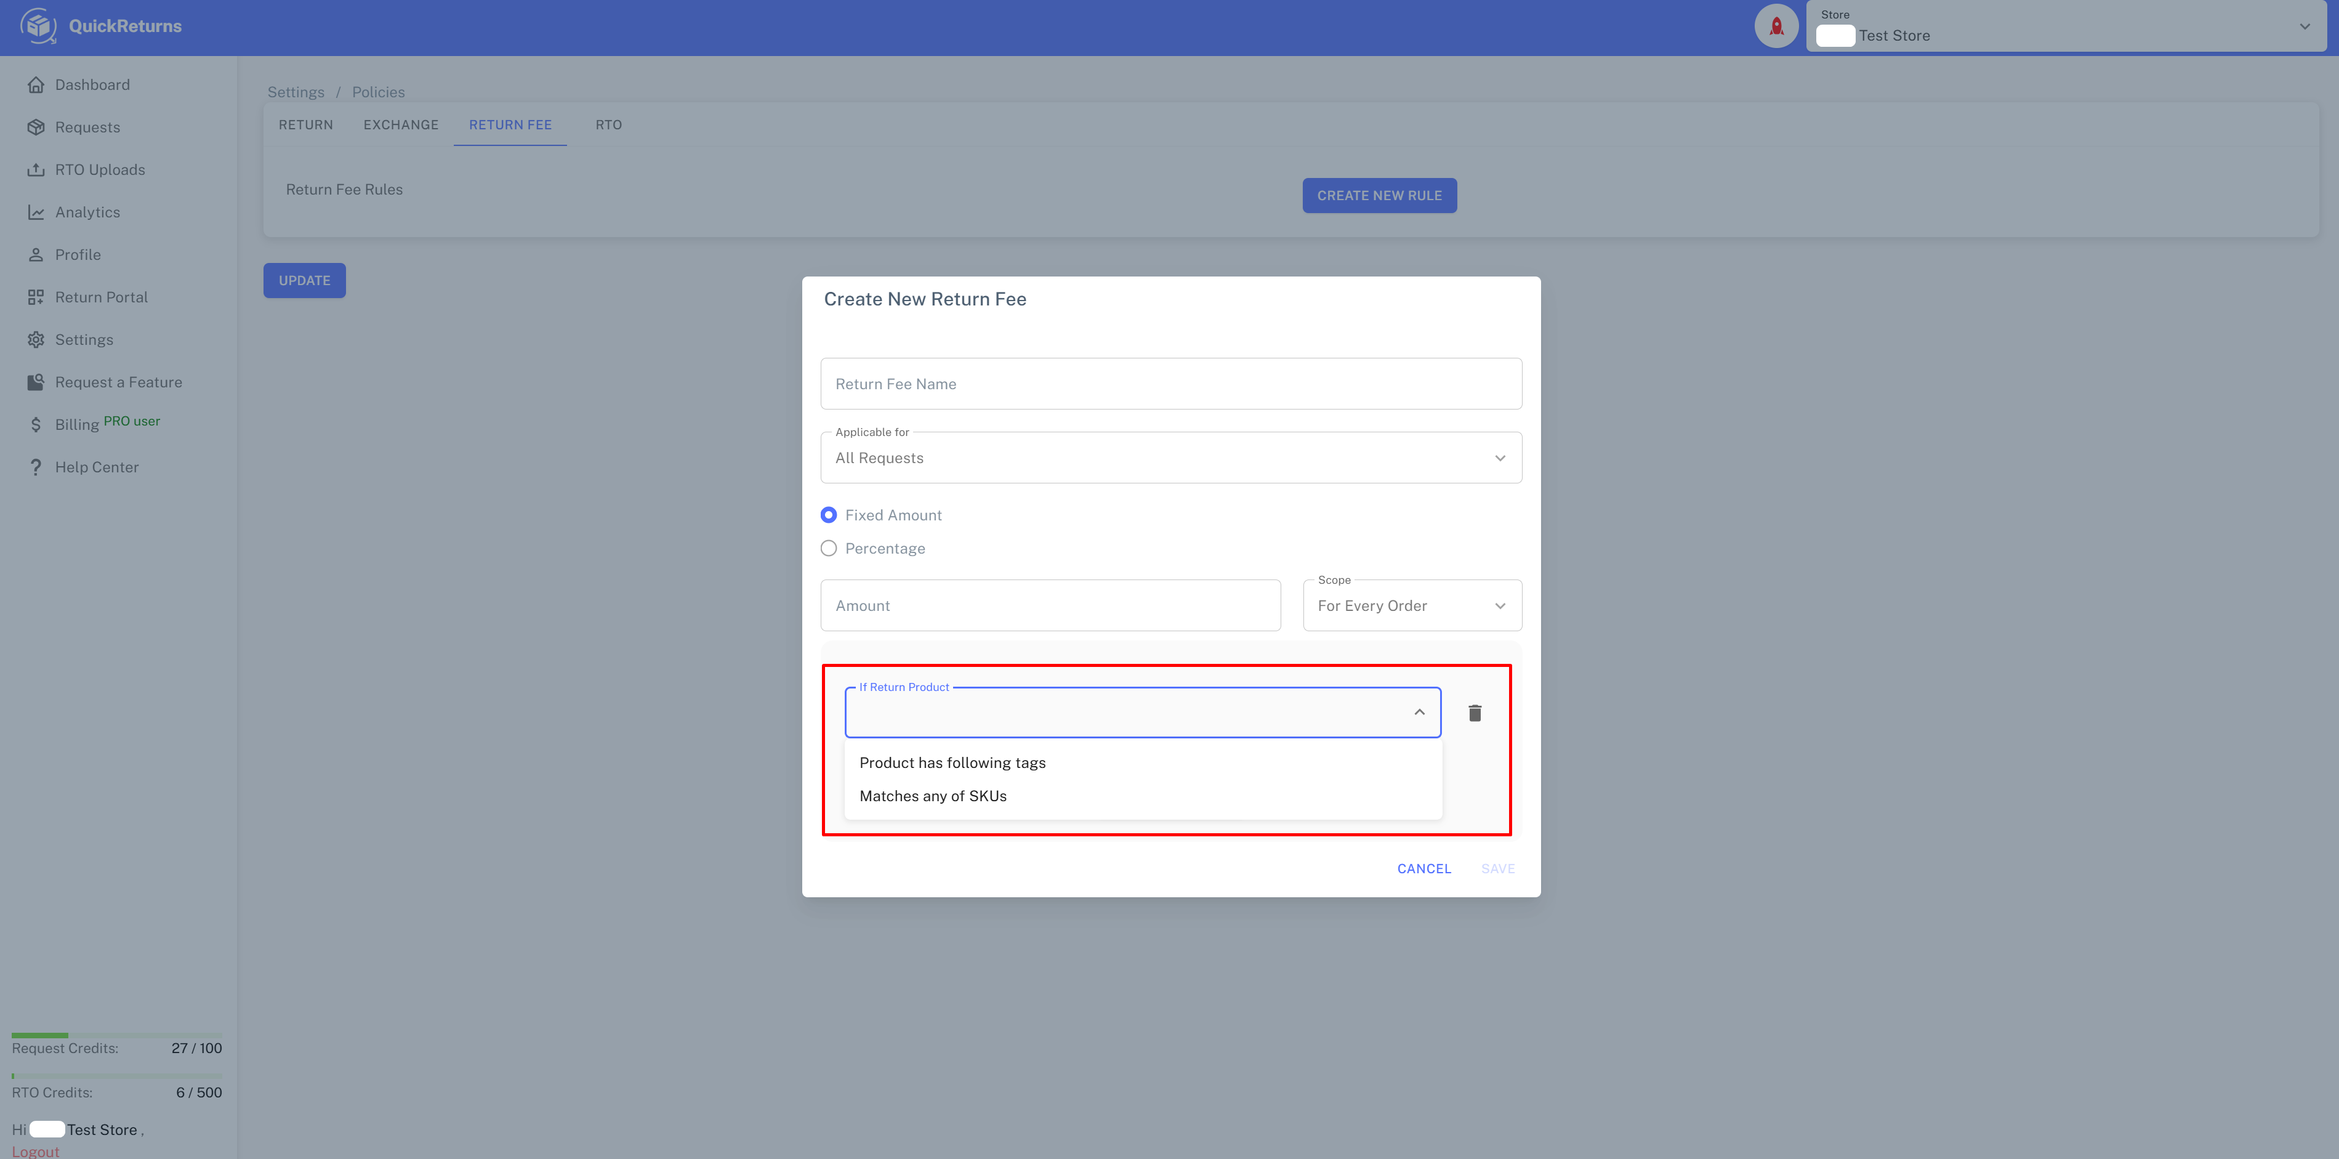This screenshot has height=1159, width=2339.
Task: Click the Logout link
Action: (x=36, y=1151)
